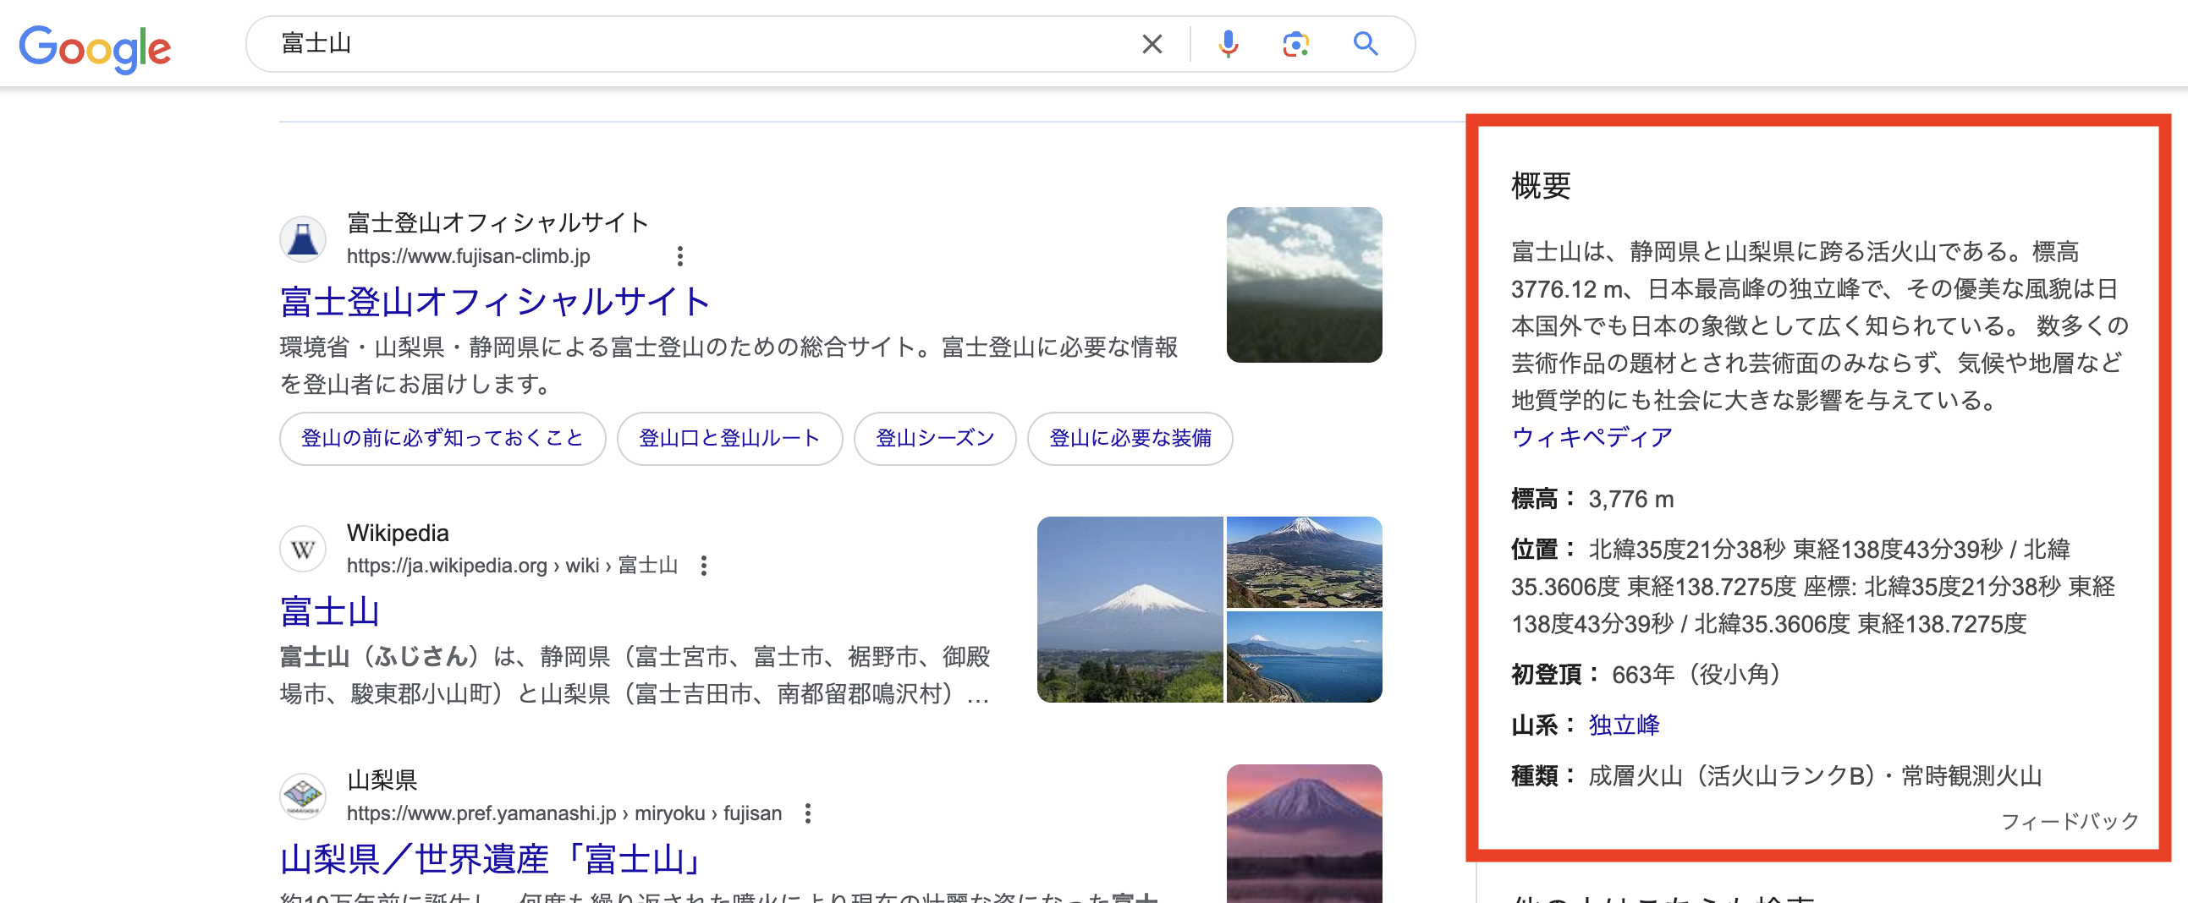Clear the search box with X

(1152, 43)
